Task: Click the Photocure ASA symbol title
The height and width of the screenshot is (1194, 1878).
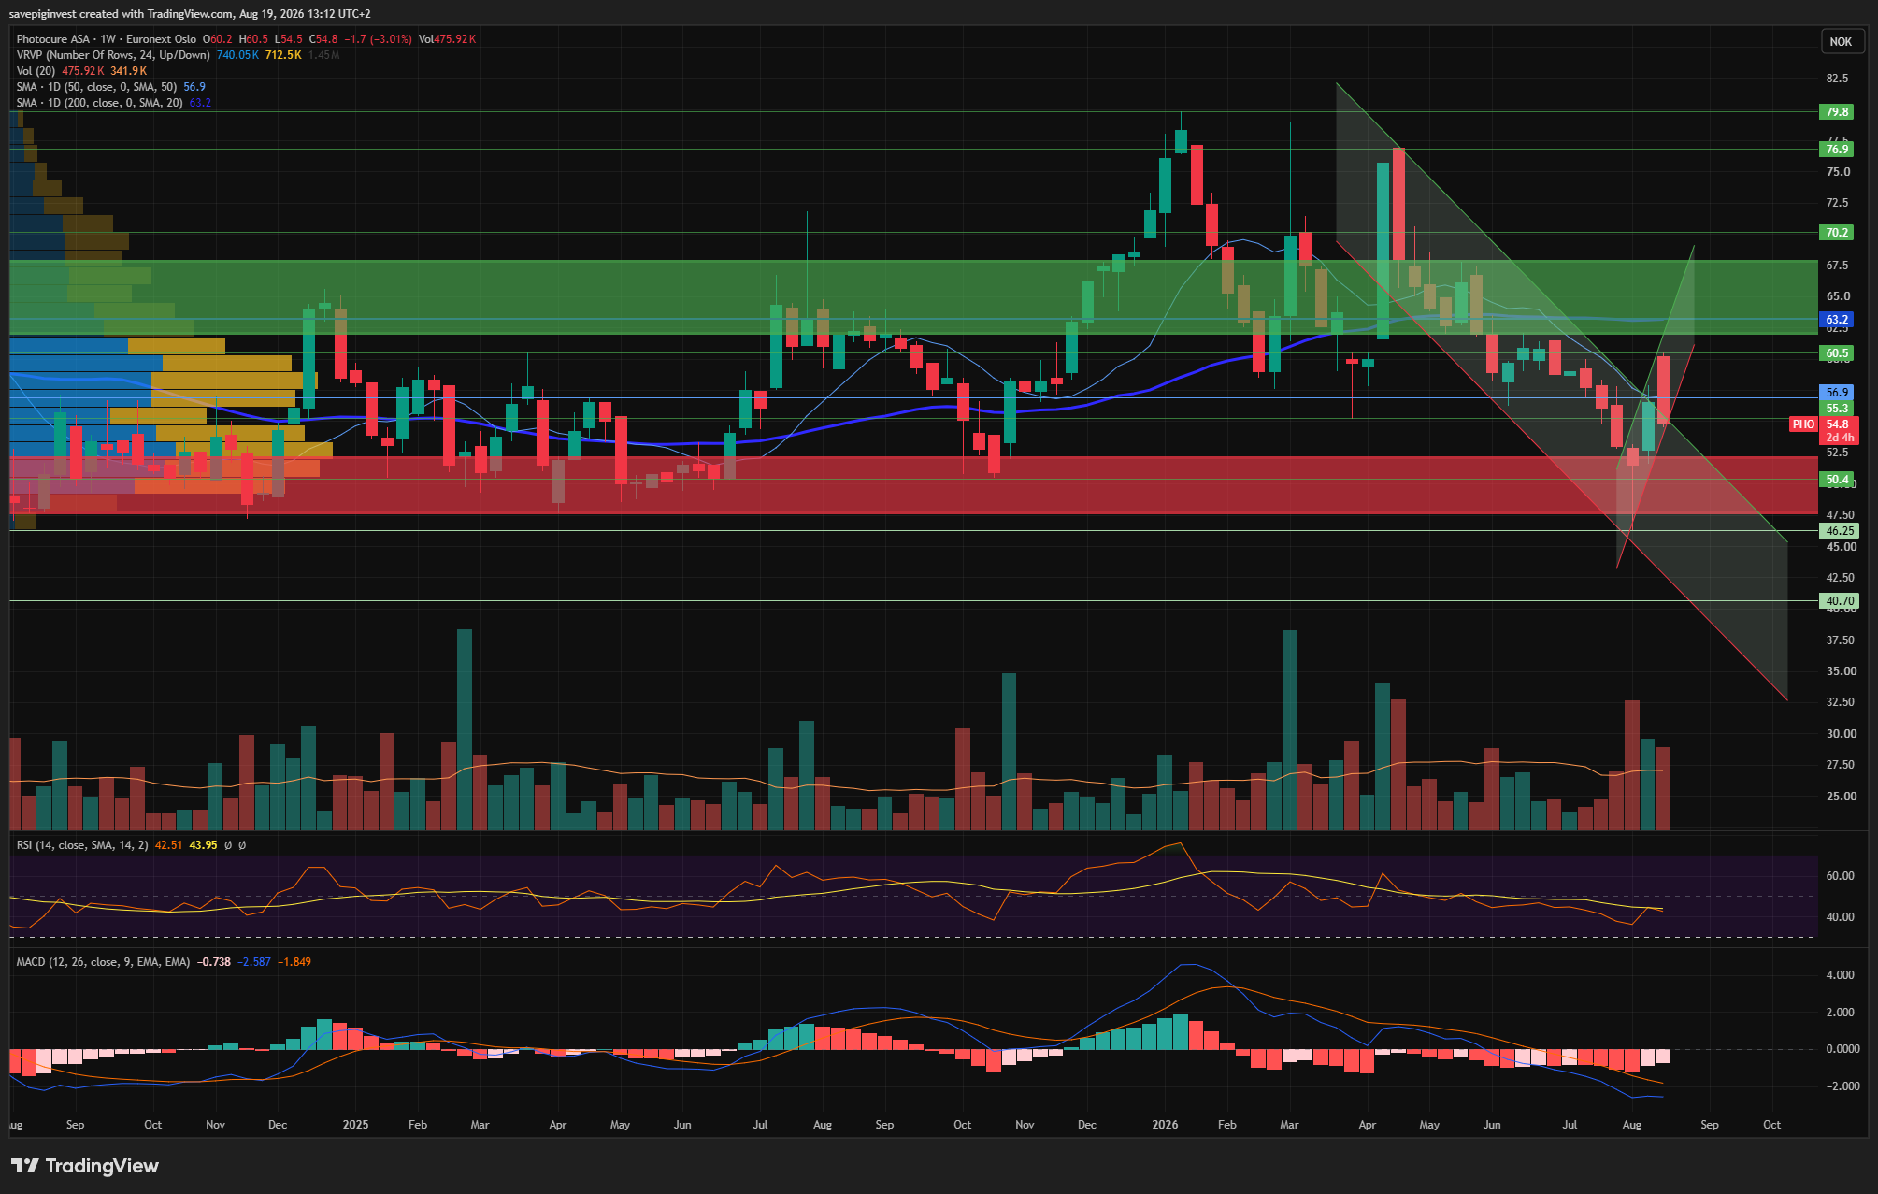Action: [x=53, y=39]
